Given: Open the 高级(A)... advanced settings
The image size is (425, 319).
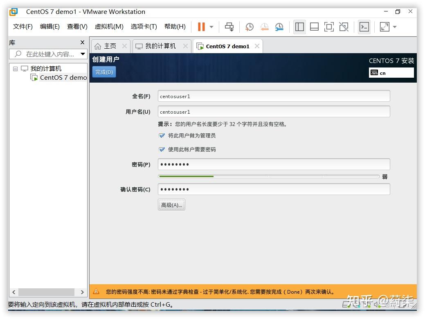Looking at the screenshot, I should point(171,205).
